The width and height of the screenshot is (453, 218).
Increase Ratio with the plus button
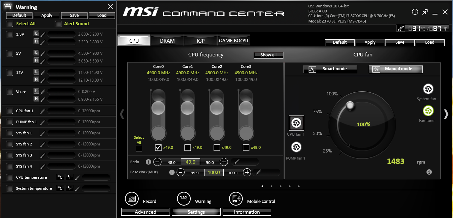click(224, 162)
